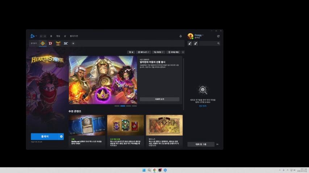Open the forums link button

pyautogui.click(x=158, y=52)
